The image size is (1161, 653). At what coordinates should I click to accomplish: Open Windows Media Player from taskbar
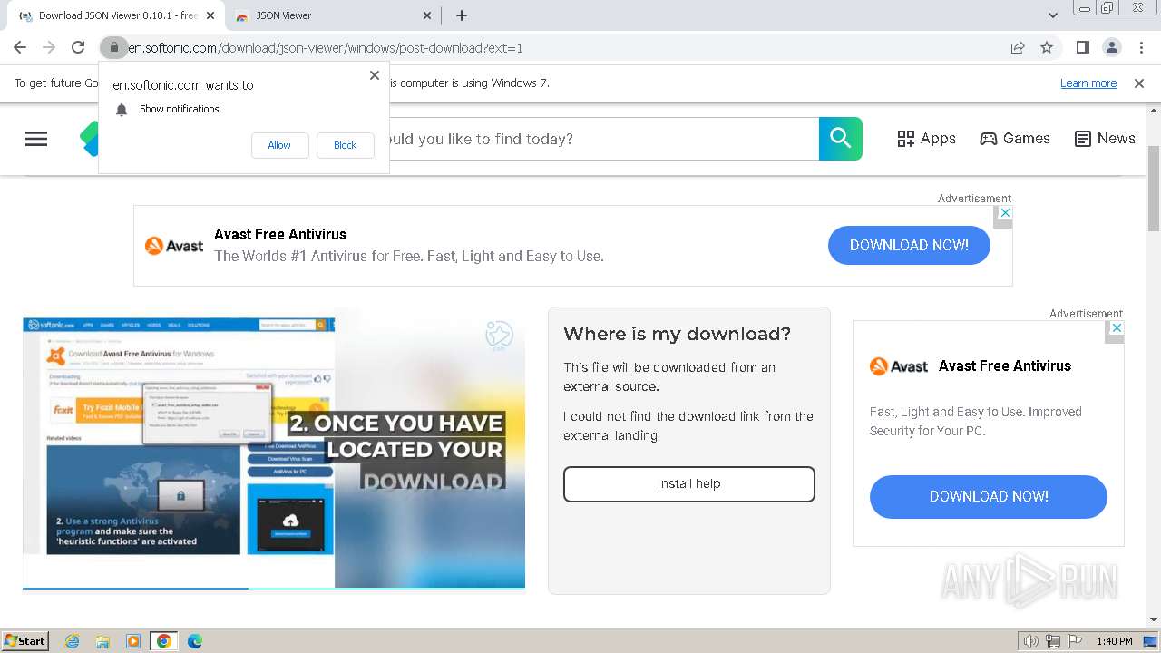tap(133, 641)
